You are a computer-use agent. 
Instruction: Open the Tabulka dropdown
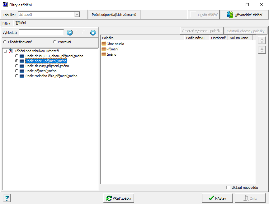pos(77,15)
